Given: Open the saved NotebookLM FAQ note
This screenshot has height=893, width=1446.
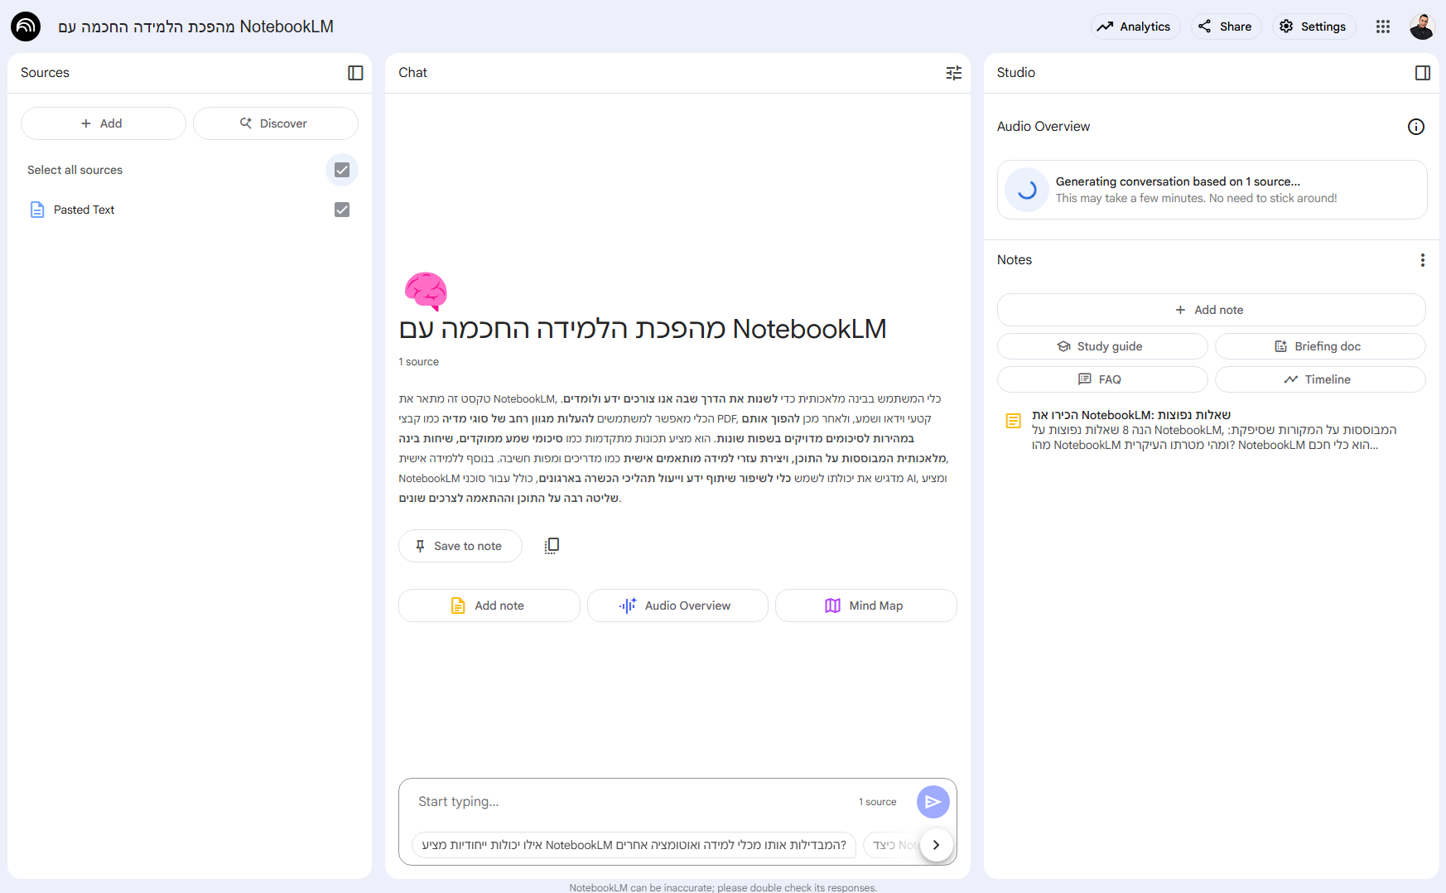Looking at the screenshot, I should click(x=1212, y=430).
